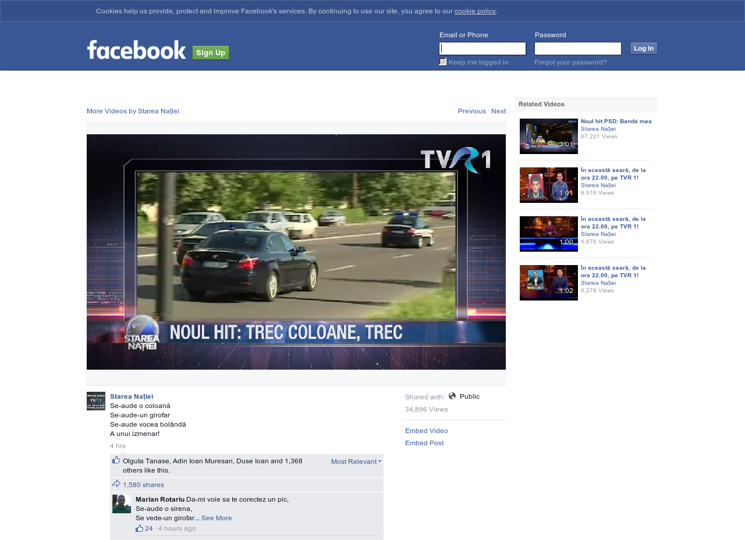Click Embed Post link

point(424,443)
